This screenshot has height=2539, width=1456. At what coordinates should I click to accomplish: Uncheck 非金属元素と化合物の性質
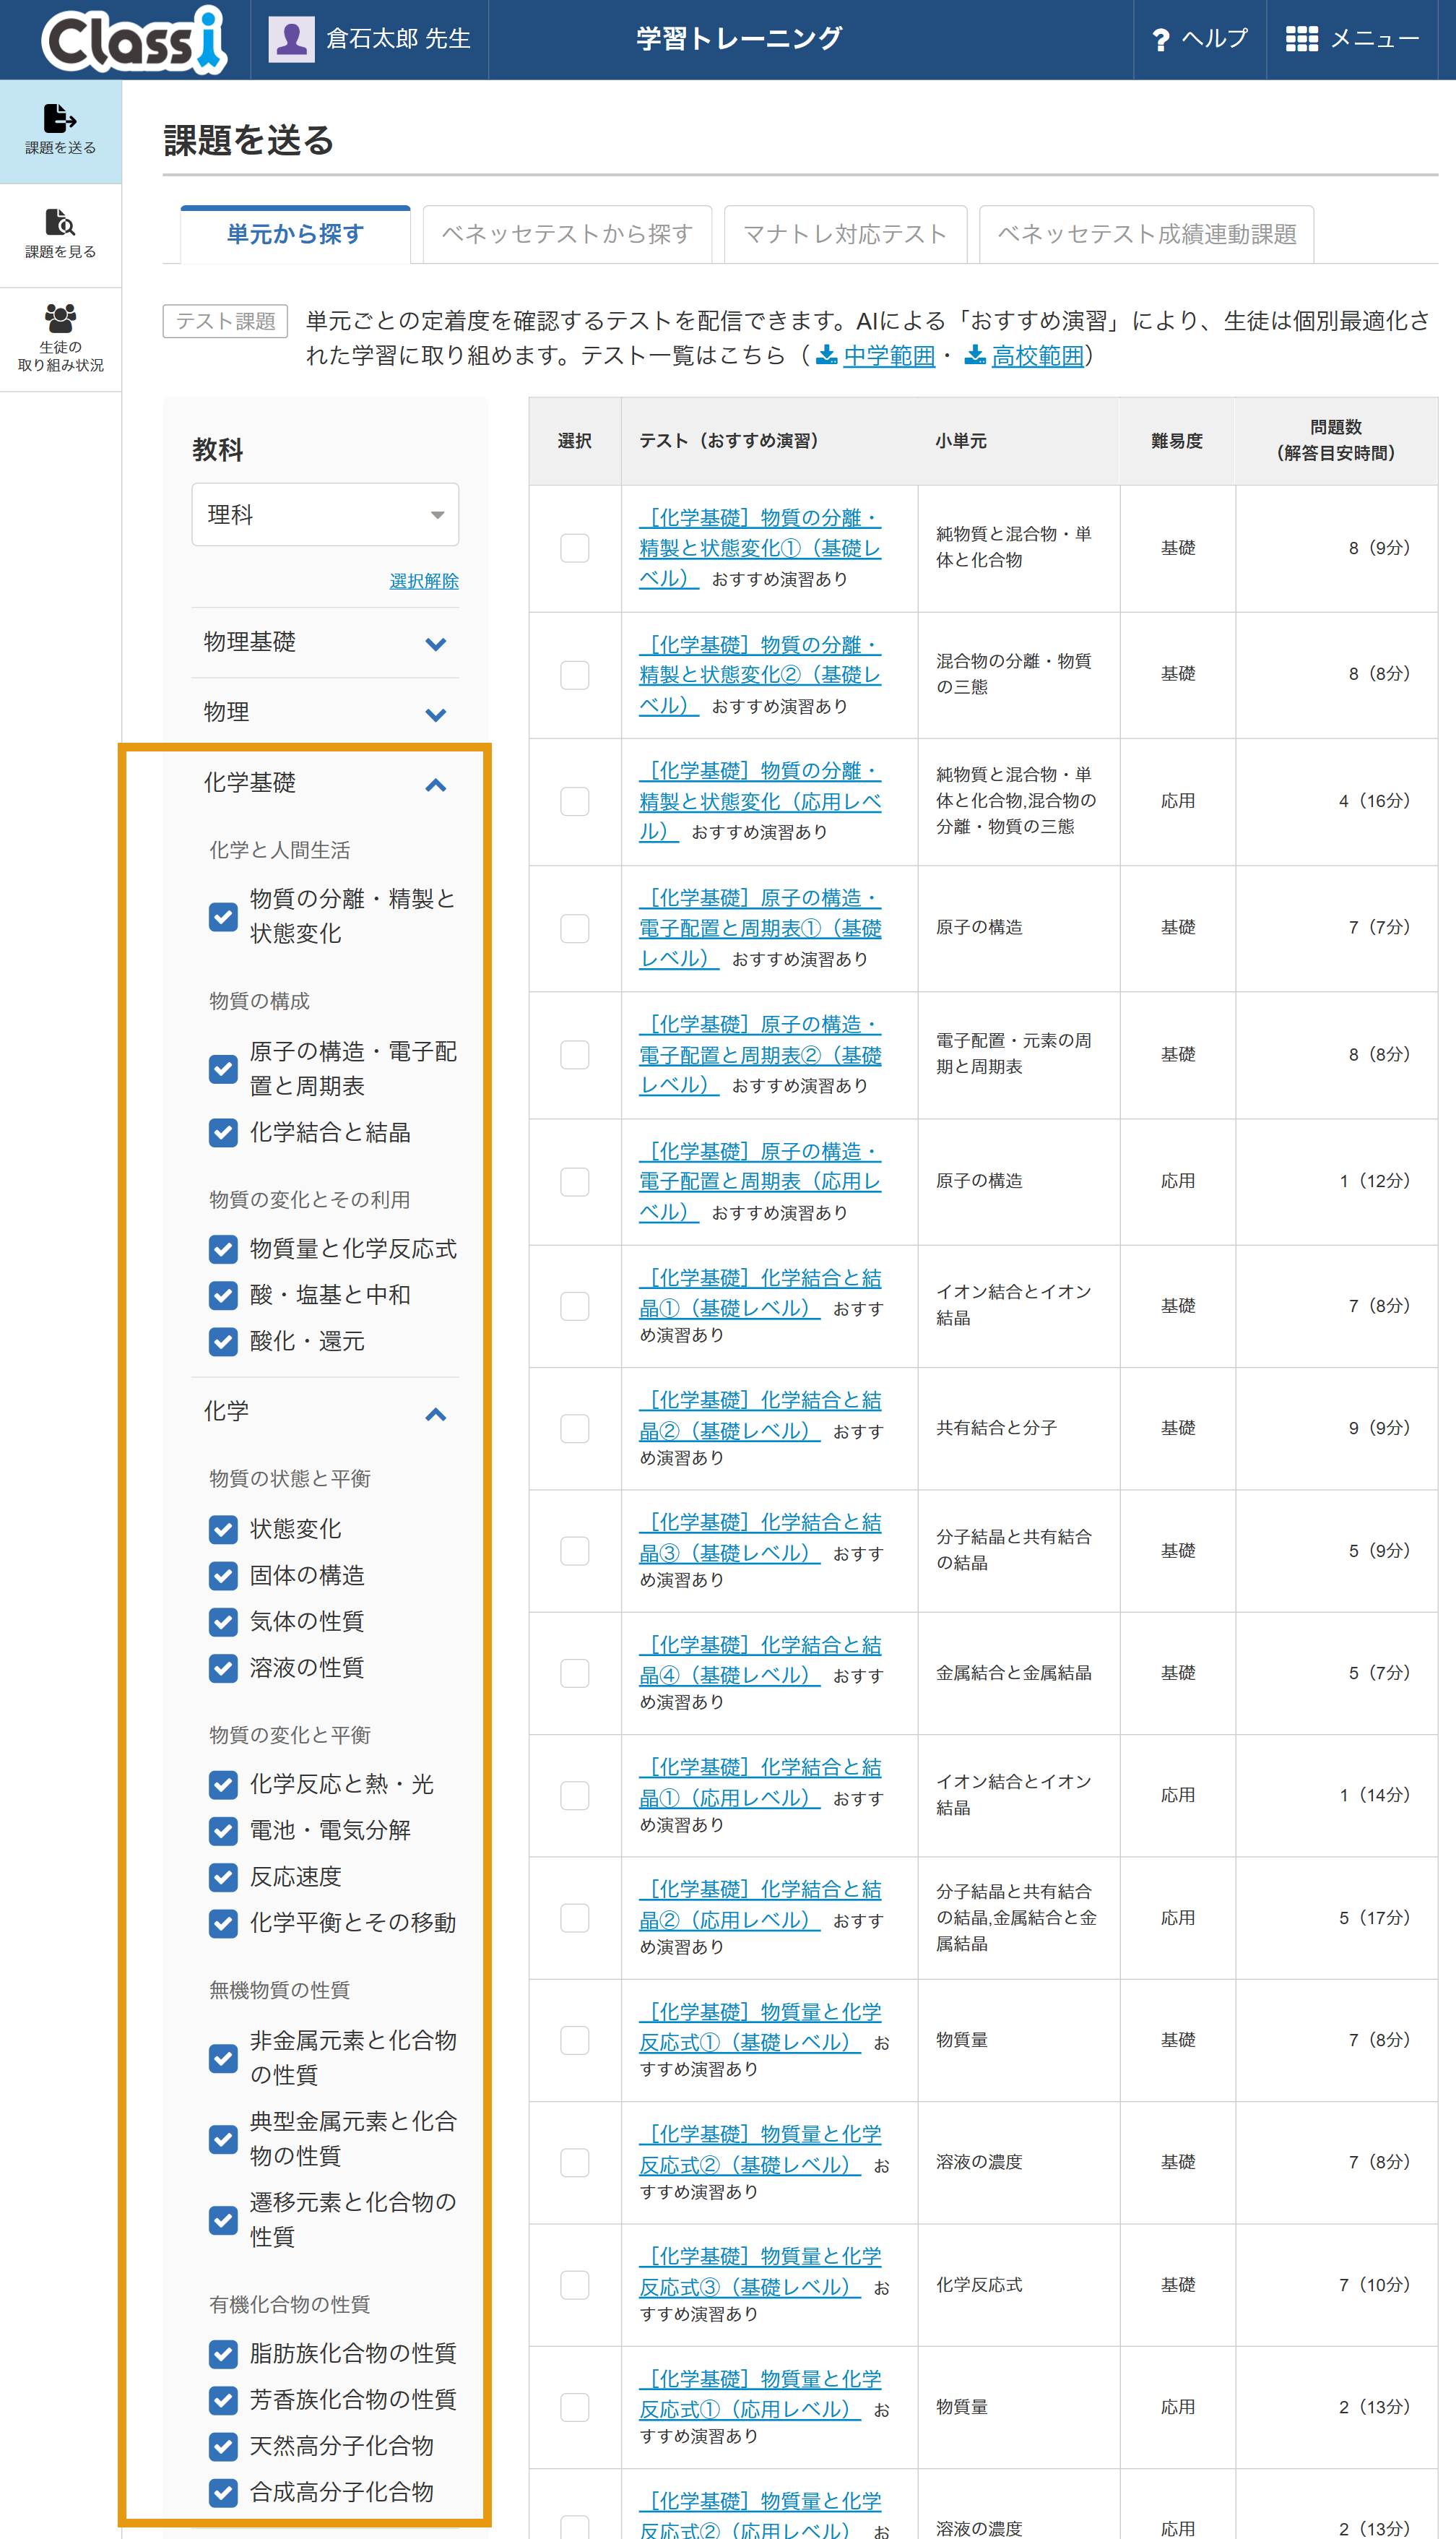[223, 2058]
